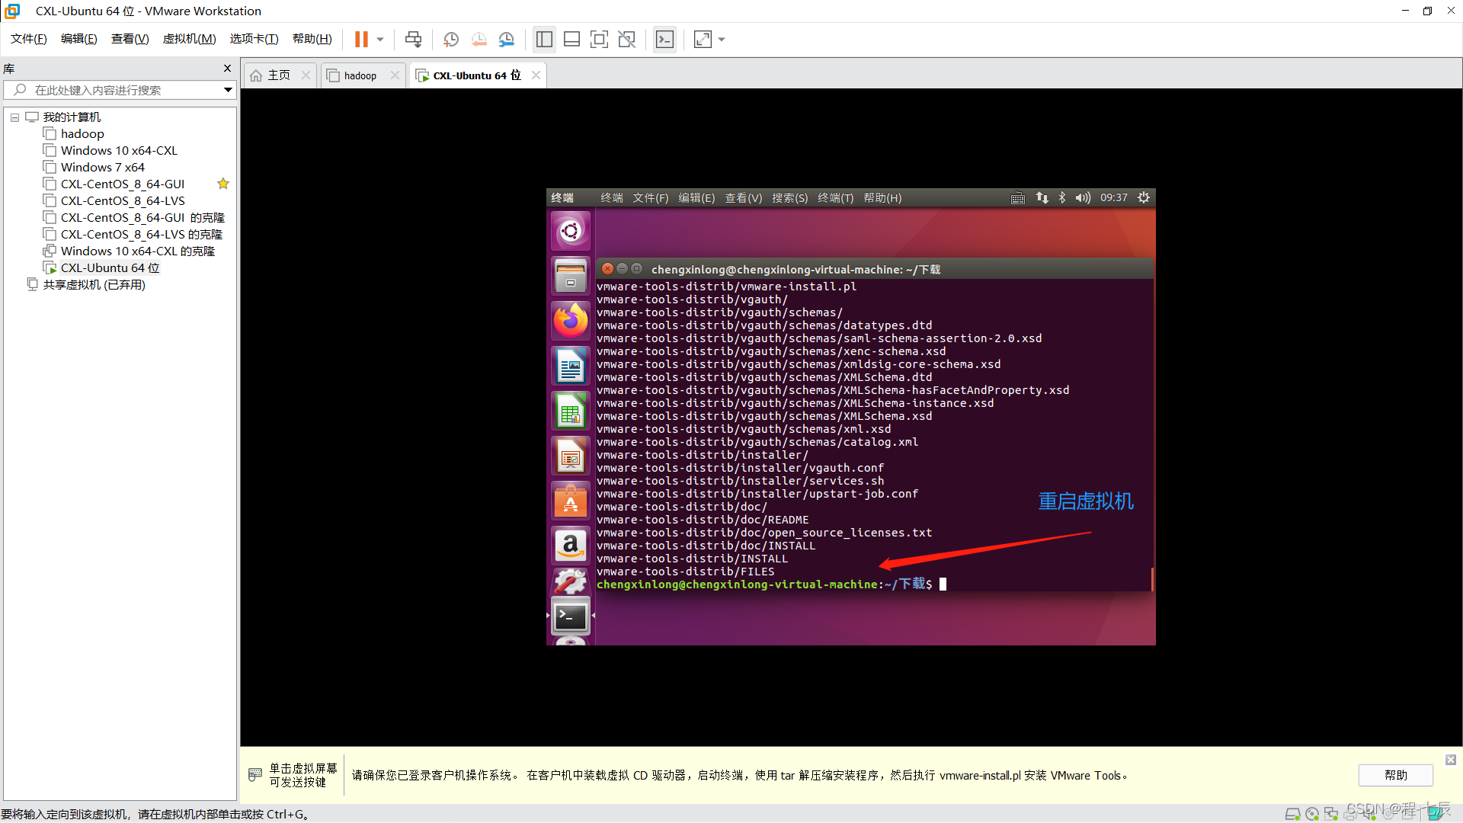Click keyboard input indicator in Ubuntu panel
Image resolution: width=1463 pixels, height=823 pixels.
click(x=1018, y=198)
